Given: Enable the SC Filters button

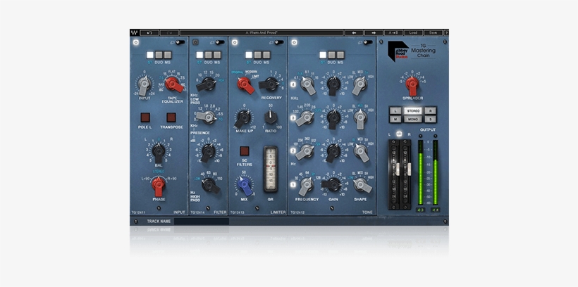Looking at the screenshot, I should [x=245, y=151].
